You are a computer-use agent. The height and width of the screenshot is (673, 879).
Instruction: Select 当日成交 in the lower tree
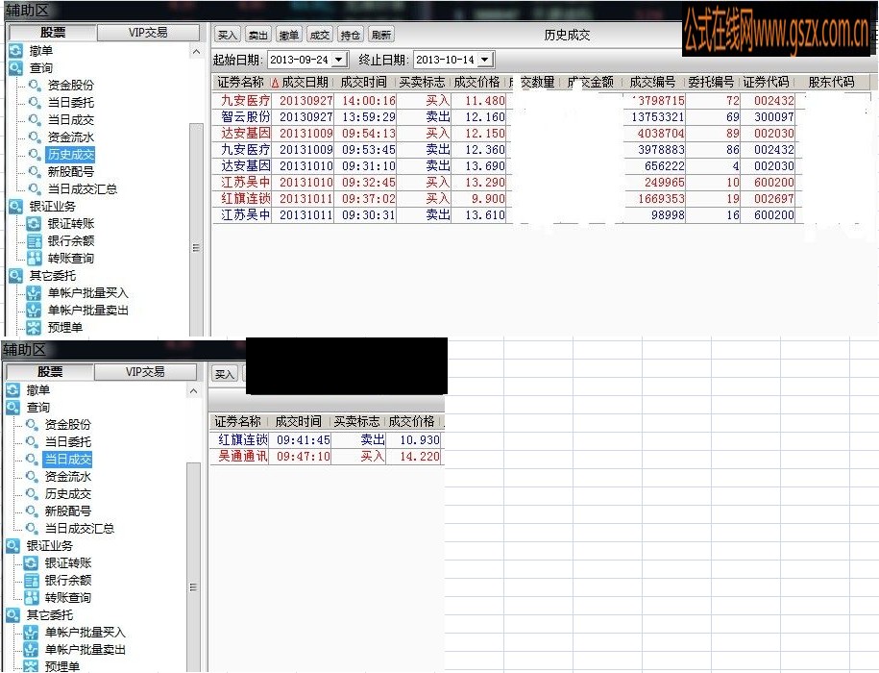coord(68,460)
